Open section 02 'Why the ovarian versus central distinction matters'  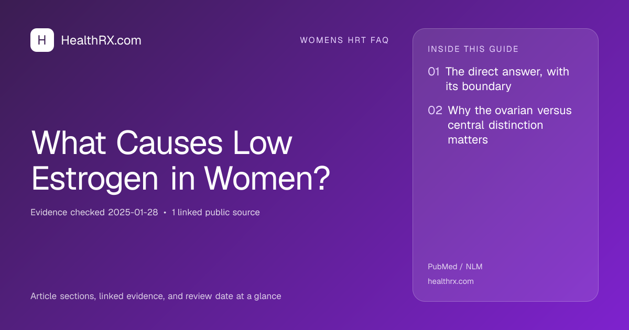(500, 125)
